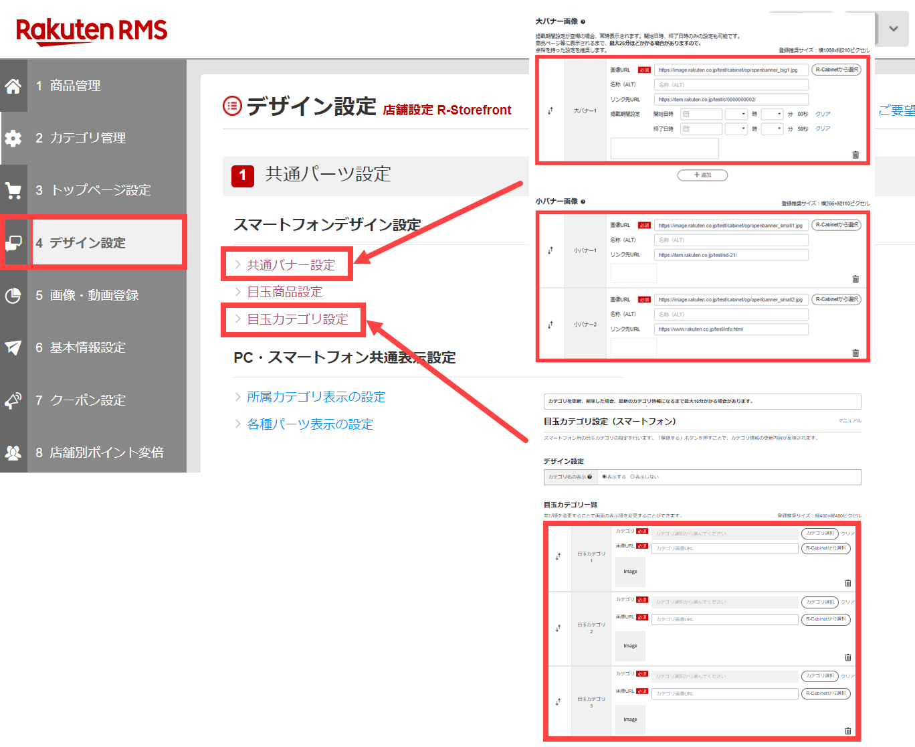Click the home icon in the sidebar
This screenshot has height=747, width=915.
[13, 86]
